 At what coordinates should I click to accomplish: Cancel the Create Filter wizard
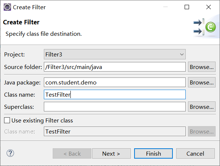[x=195, y=153]
